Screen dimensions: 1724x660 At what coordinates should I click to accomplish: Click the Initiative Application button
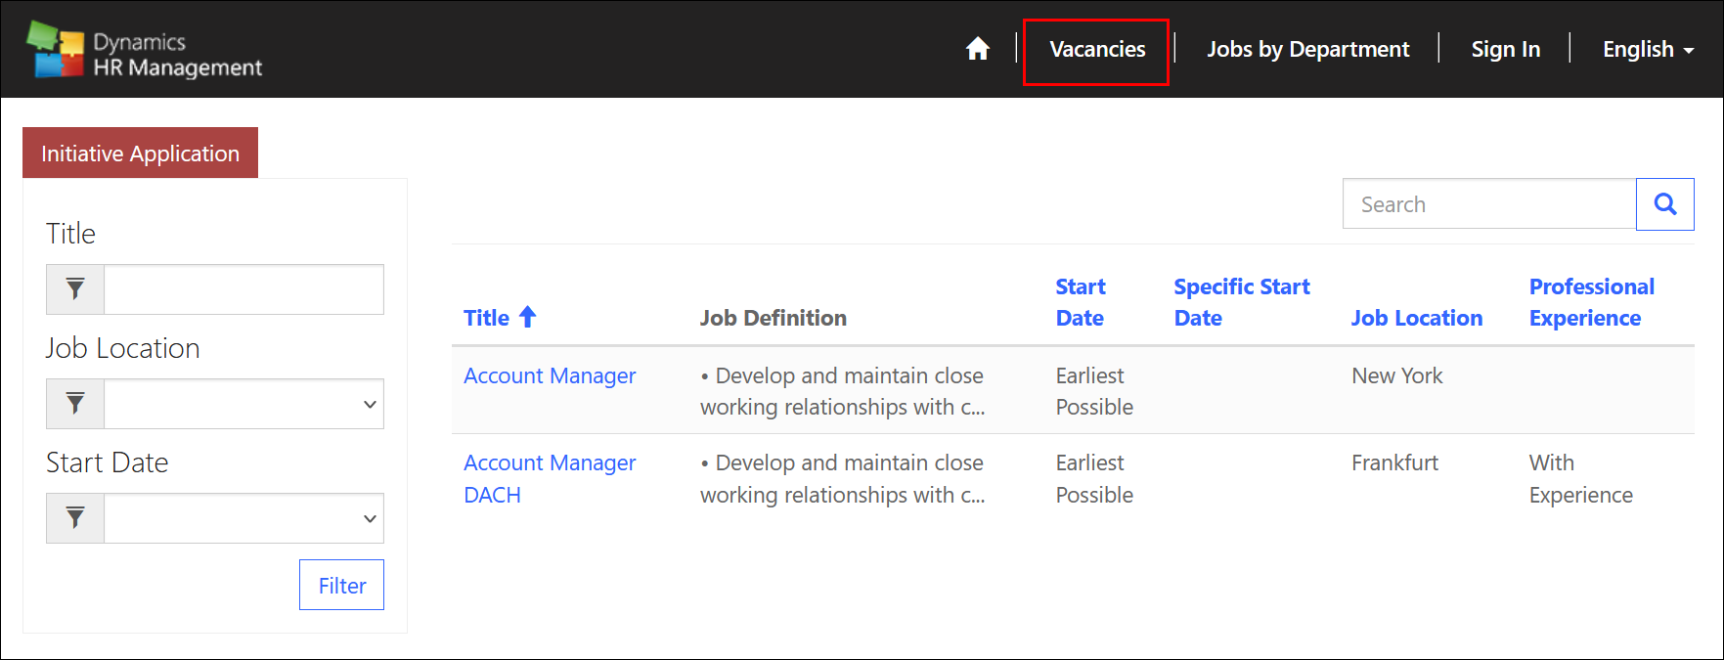pyautogui.click(x=140, y=153)
